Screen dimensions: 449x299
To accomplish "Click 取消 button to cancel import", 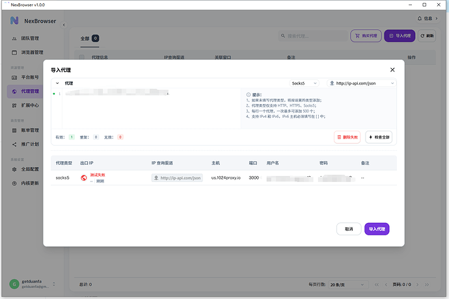I will [349, 229].
